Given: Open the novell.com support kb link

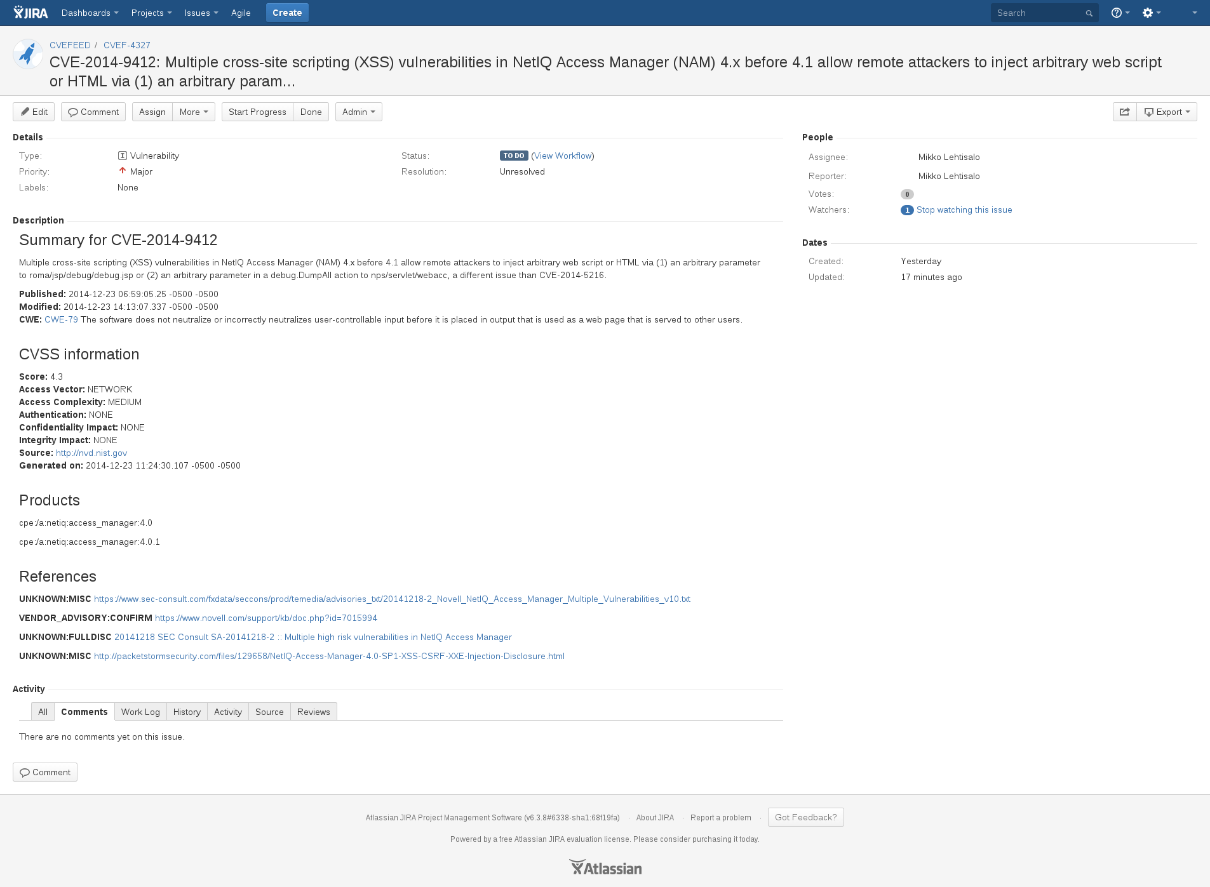Looking at the screenshot, I should click(266, 618).
